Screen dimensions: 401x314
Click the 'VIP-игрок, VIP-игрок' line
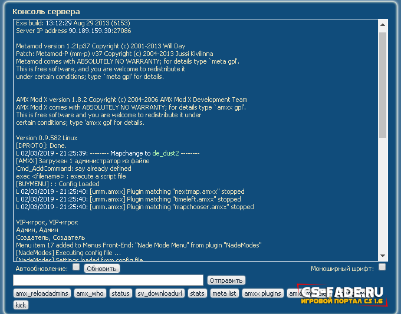click(x=47, y=223)
